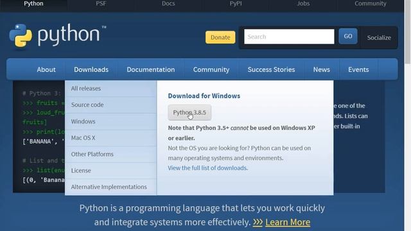Open the Success Stories menu
The image size is (411, 231).
tap(271, 69)
